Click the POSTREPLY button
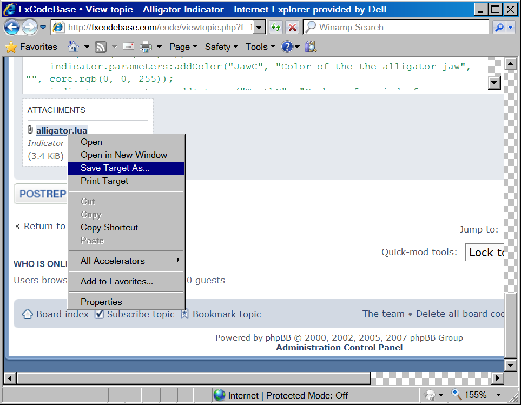 41,194
